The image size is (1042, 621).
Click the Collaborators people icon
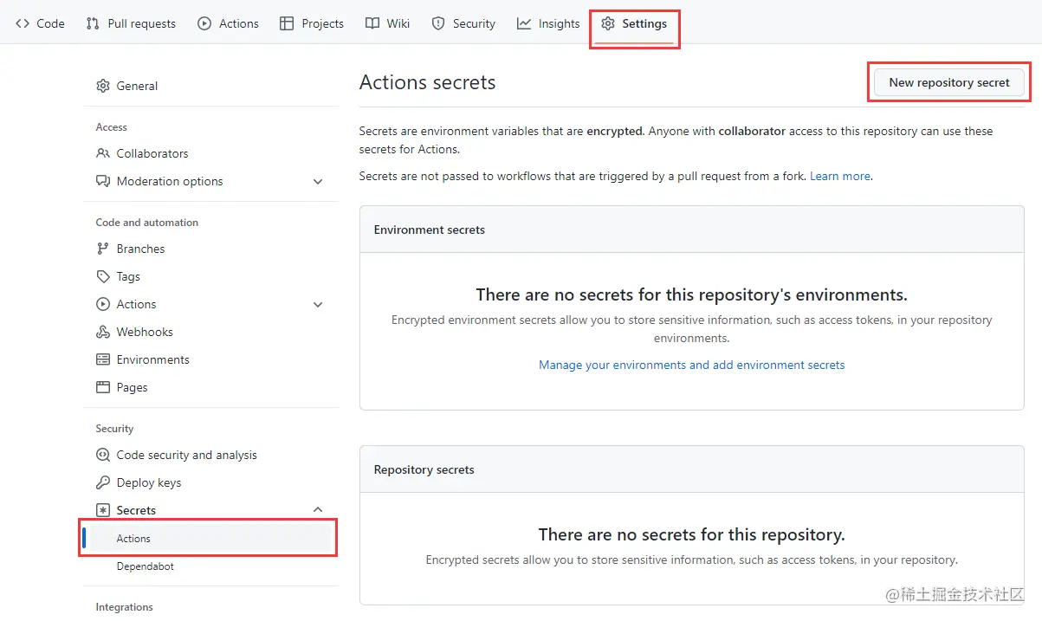(103, 153)
